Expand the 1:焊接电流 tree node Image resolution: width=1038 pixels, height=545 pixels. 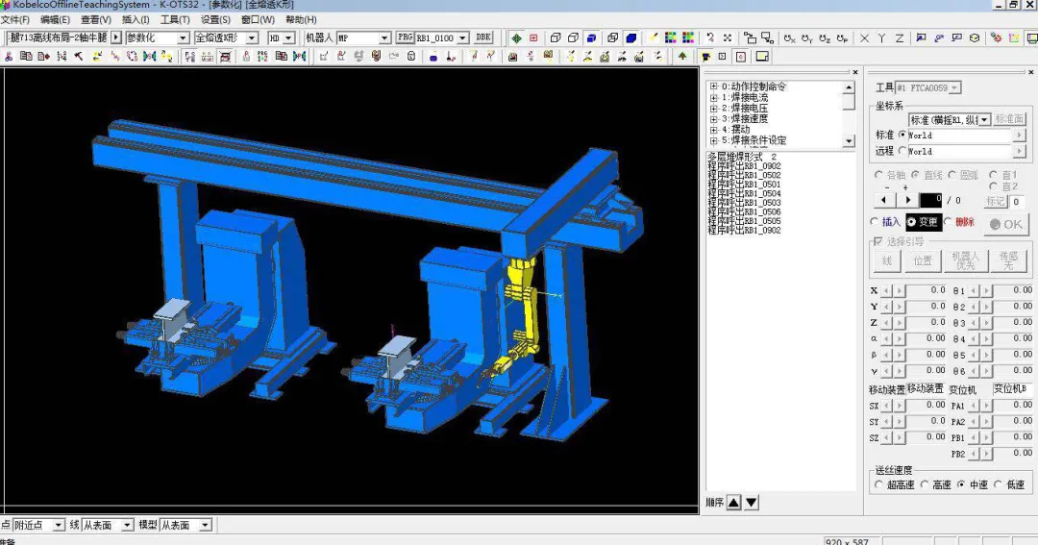713,97
